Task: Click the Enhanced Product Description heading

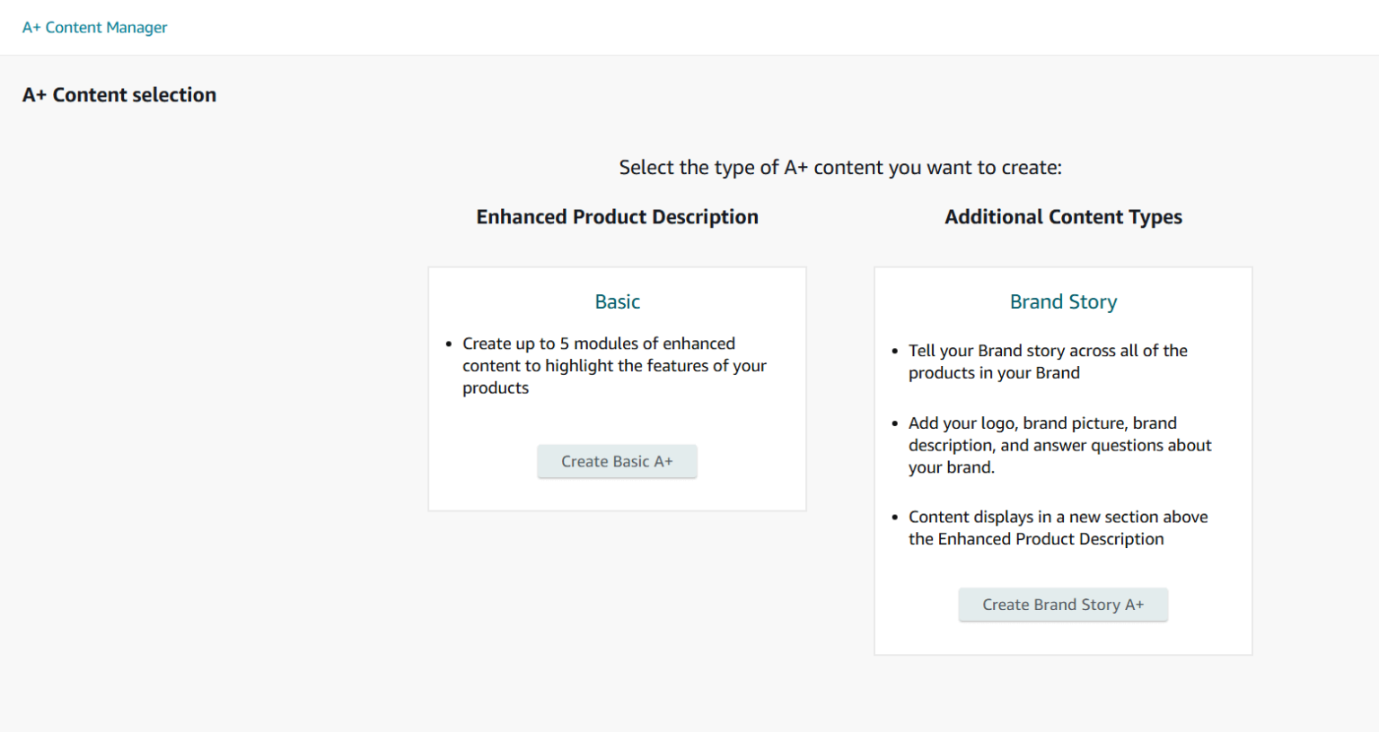Action: point(617,216)
